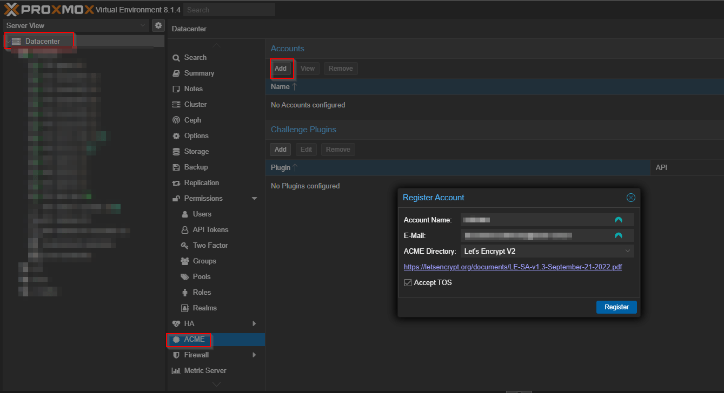Open the Groups page
Screen dimensions: 724x393
[204, 261]
